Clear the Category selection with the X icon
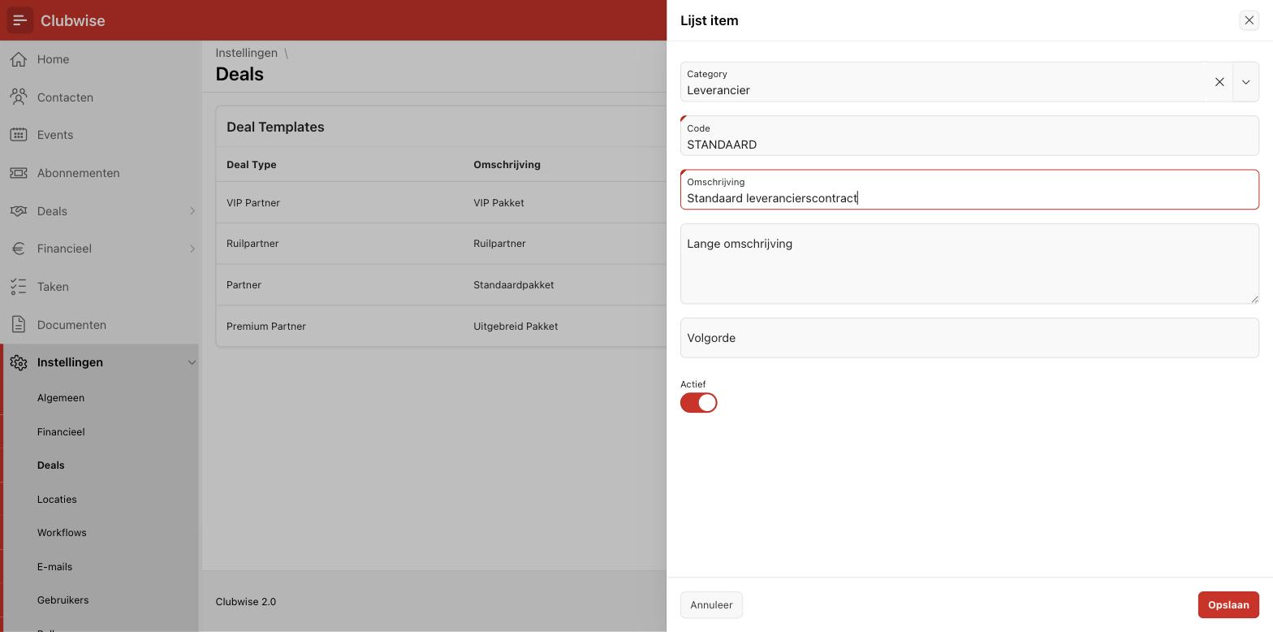This screenshot has height=632, width=1273. tap(1219, 82)
